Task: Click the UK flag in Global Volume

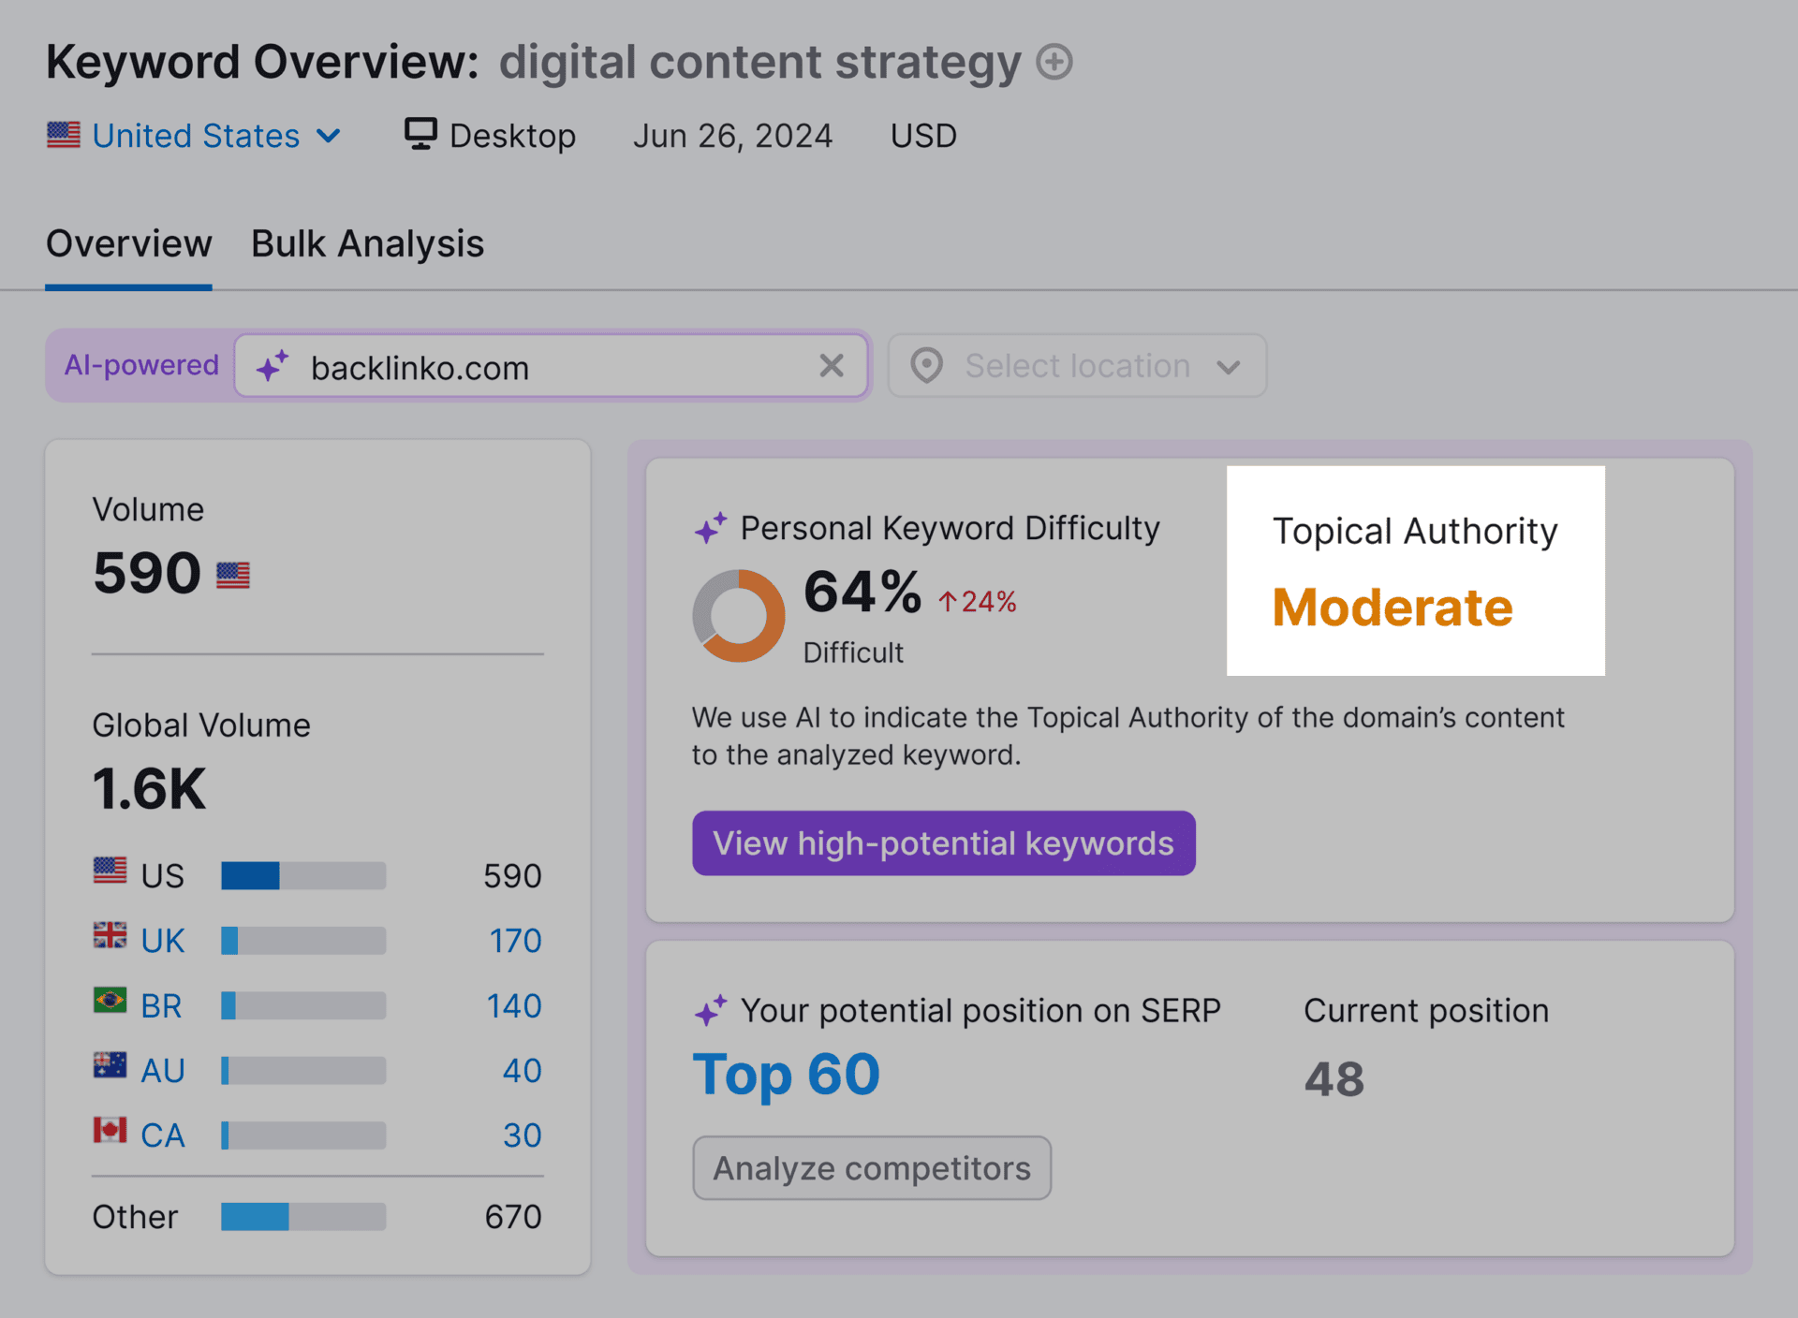Action: click(x=111, y=935)
